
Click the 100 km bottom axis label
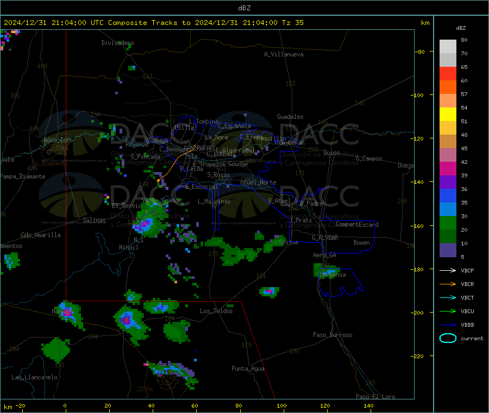[x=281, y=405]
